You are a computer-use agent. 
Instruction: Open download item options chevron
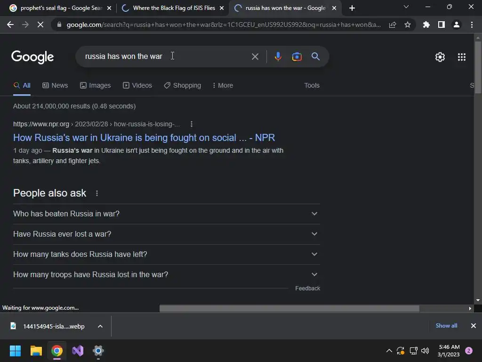click(100, 326)
